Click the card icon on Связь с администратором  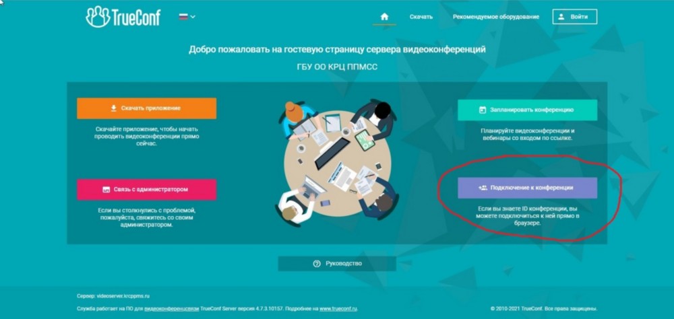pos(106,189)
